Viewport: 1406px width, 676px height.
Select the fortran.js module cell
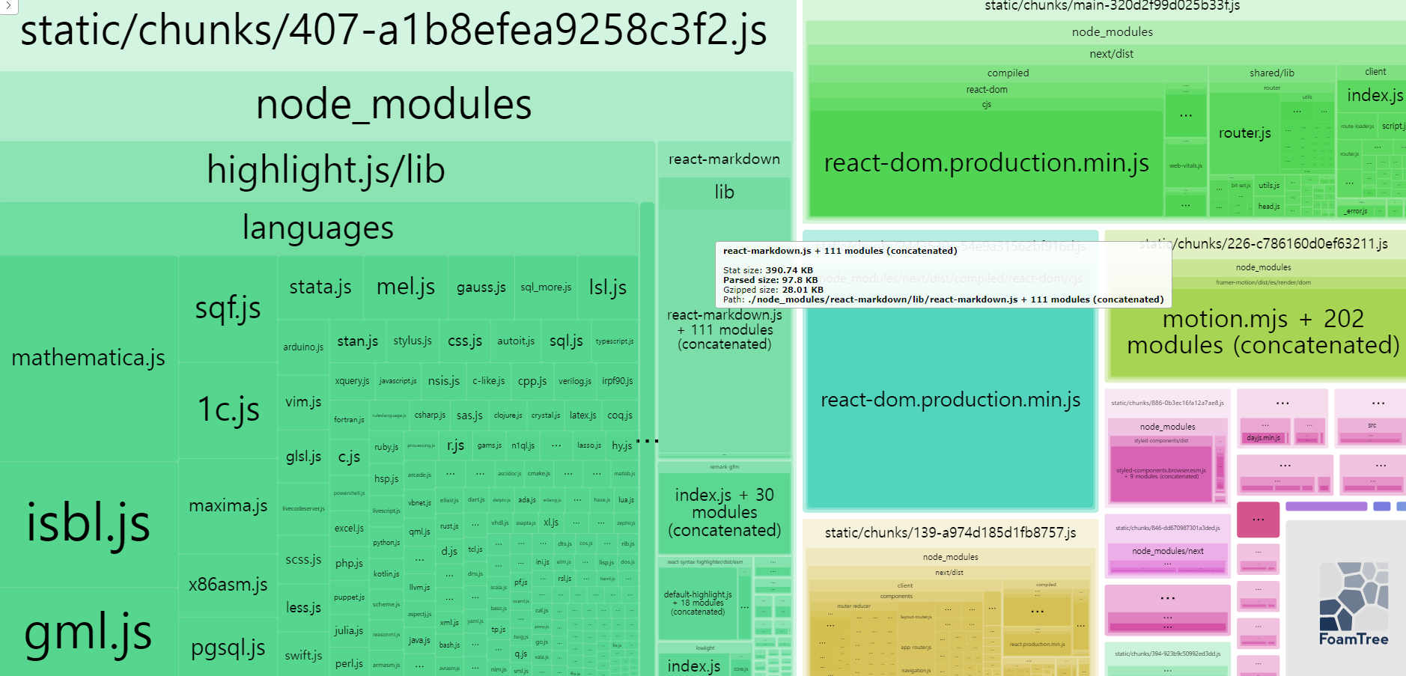(x=349, y=420)
